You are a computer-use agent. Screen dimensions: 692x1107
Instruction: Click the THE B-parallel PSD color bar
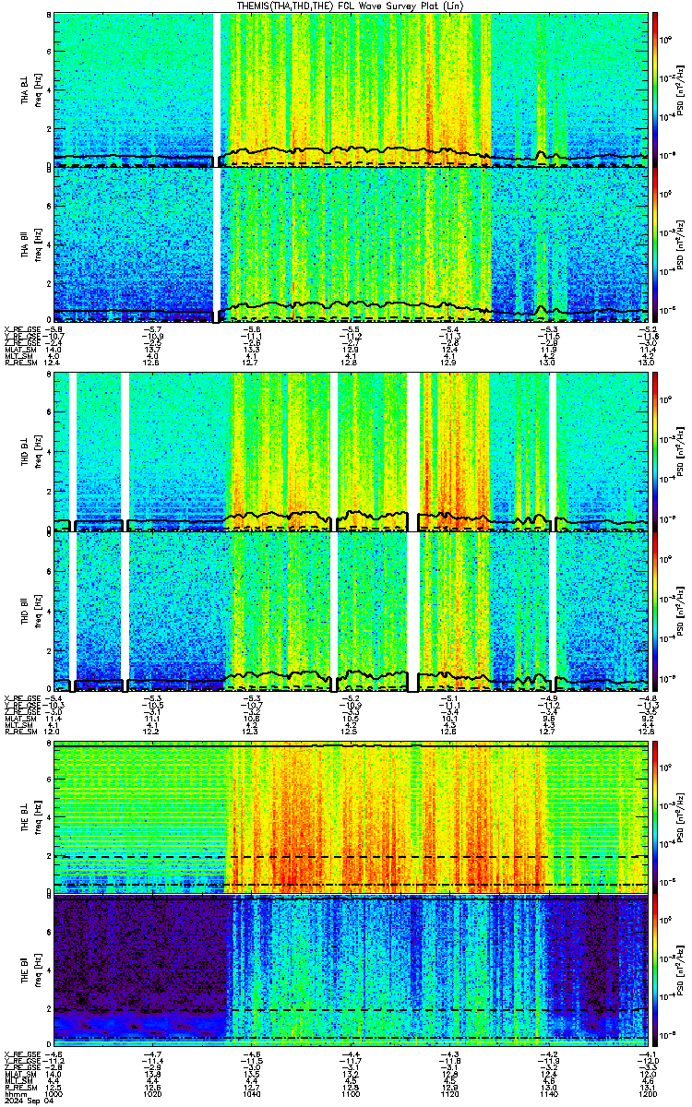tap(655, 970)
